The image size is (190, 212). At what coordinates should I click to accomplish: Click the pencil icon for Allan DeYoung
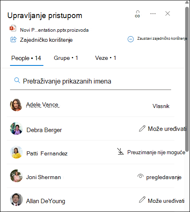tap(142, 200)
